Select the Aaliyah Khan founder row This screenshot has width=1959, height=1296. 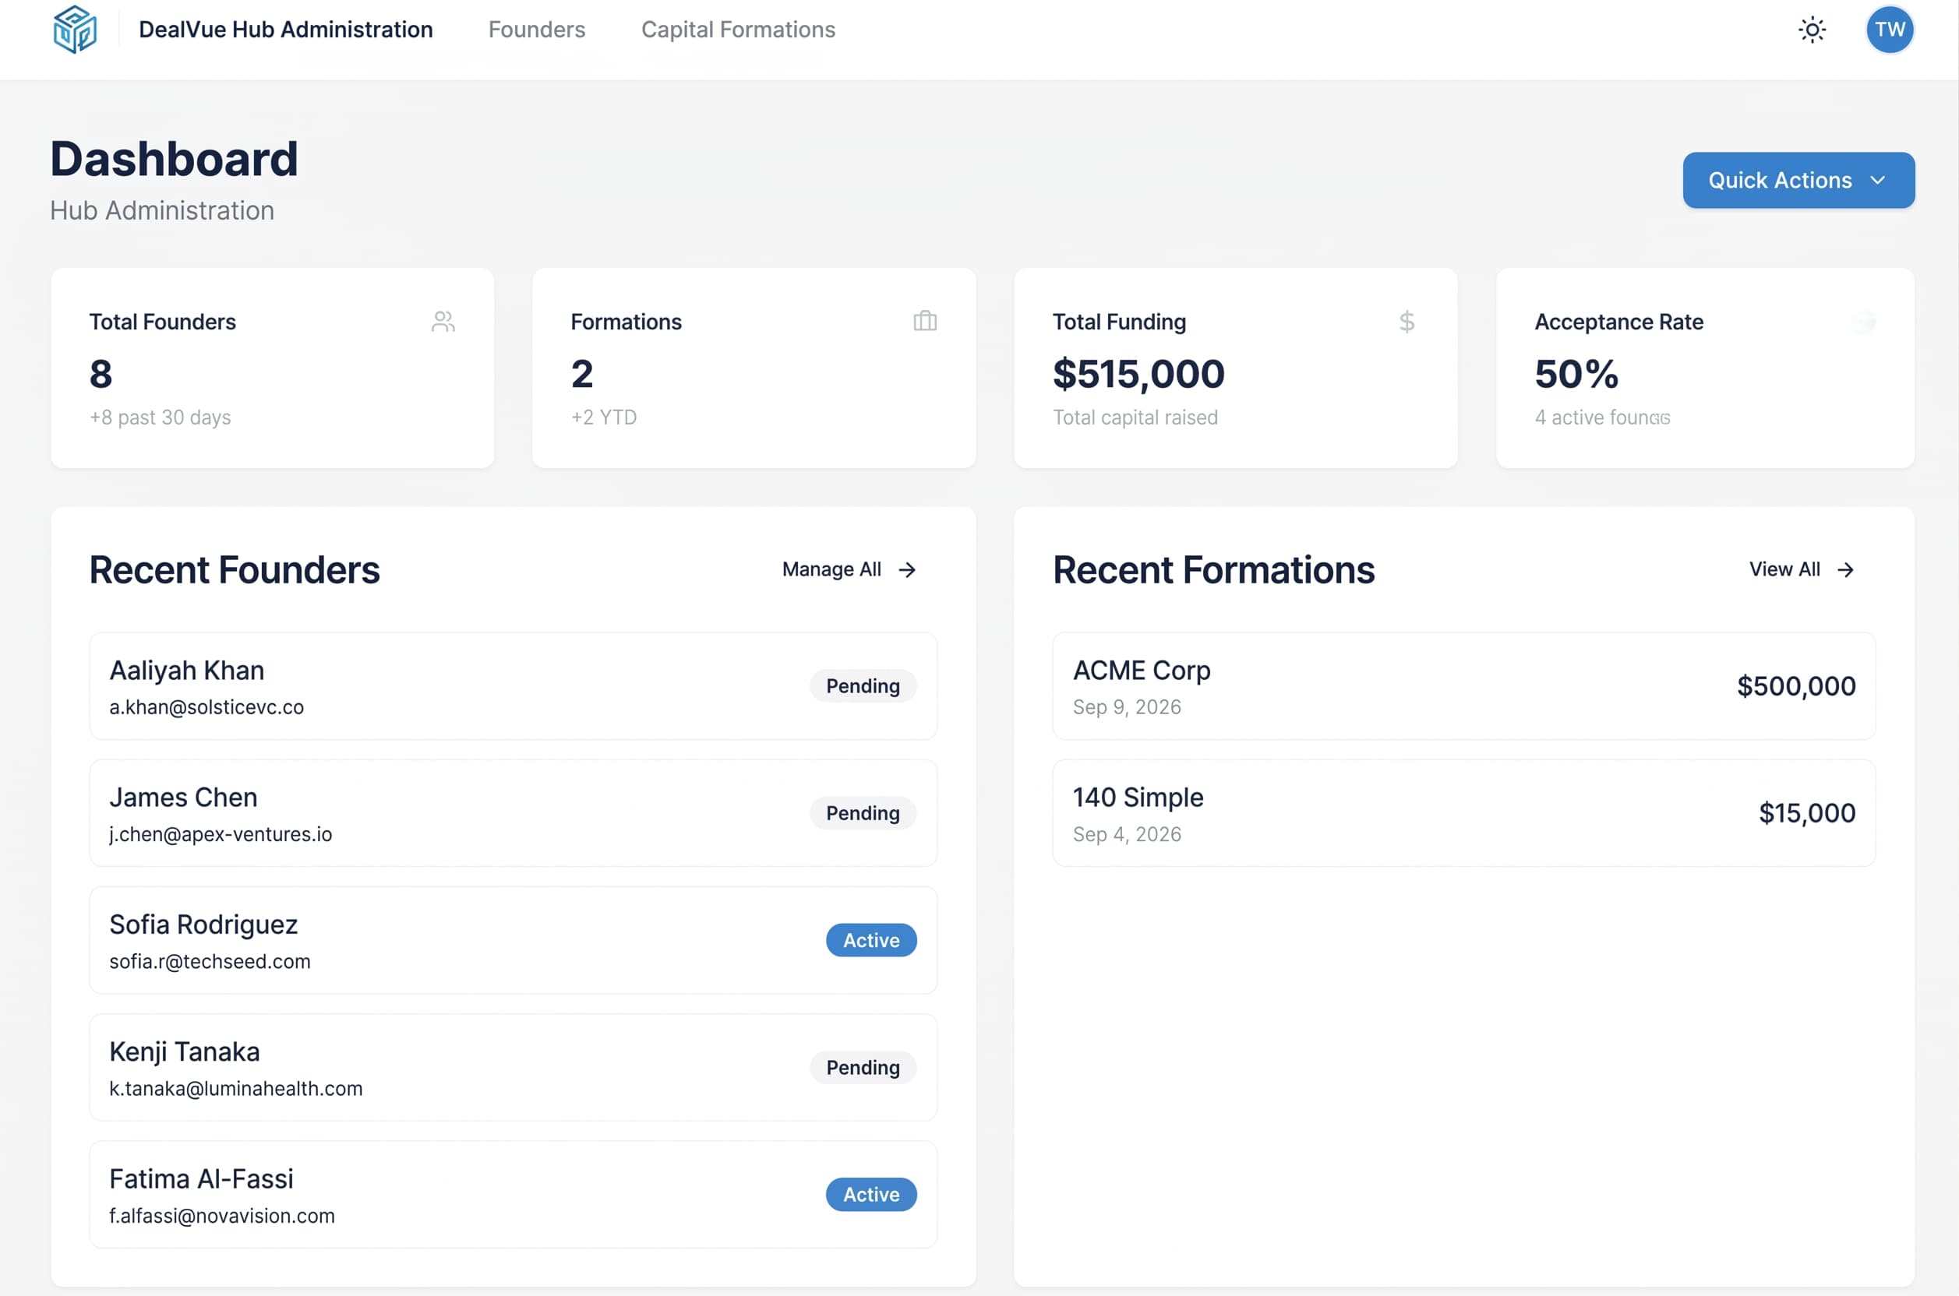point(514,686)
